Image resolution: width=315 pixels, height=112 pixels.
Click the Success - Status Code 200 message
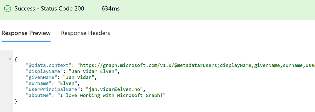pyautogui.click(x=49, y=9)
